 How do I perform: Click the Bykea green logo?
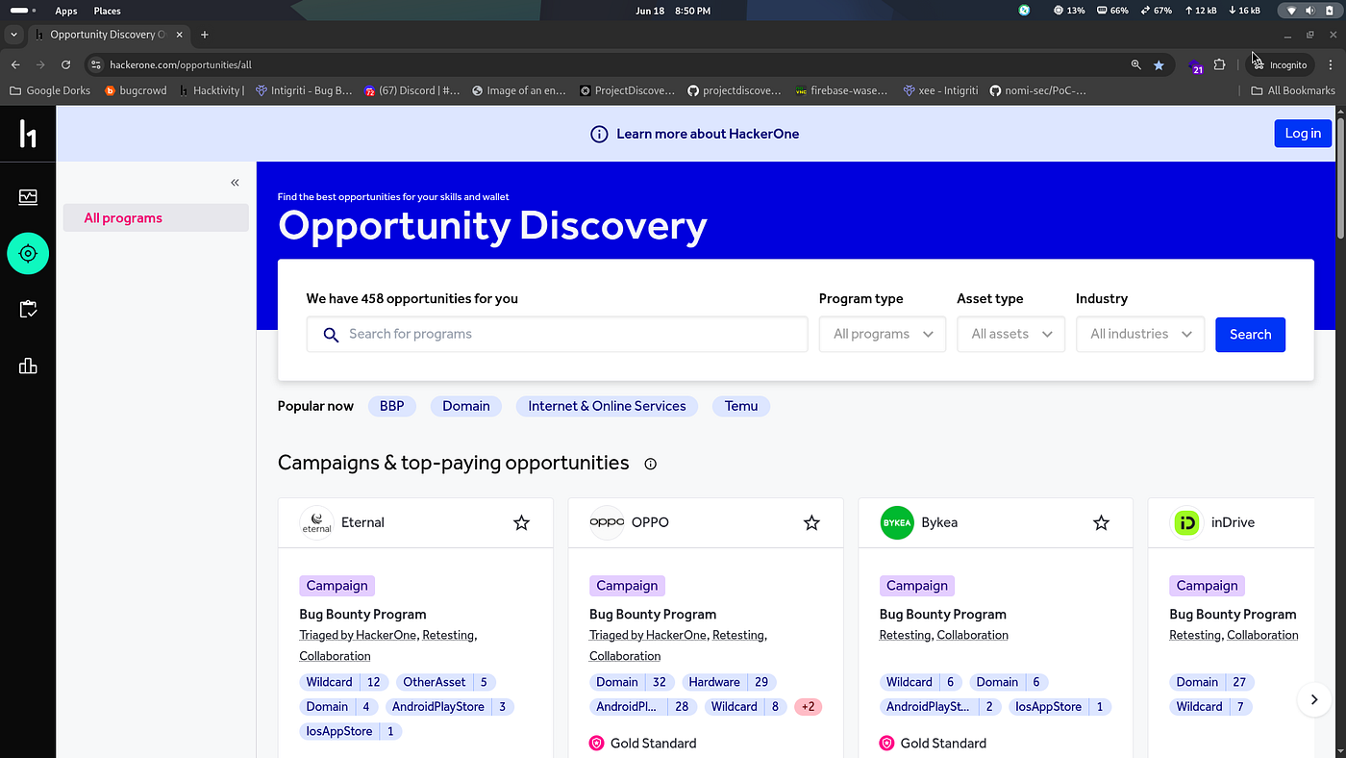click(897, 522)
